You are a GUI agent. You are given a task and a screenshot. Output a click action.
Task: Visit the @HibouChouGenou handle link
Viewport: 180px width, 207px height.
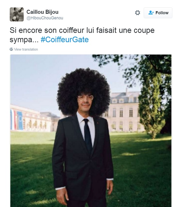click(x=45, y=18)
